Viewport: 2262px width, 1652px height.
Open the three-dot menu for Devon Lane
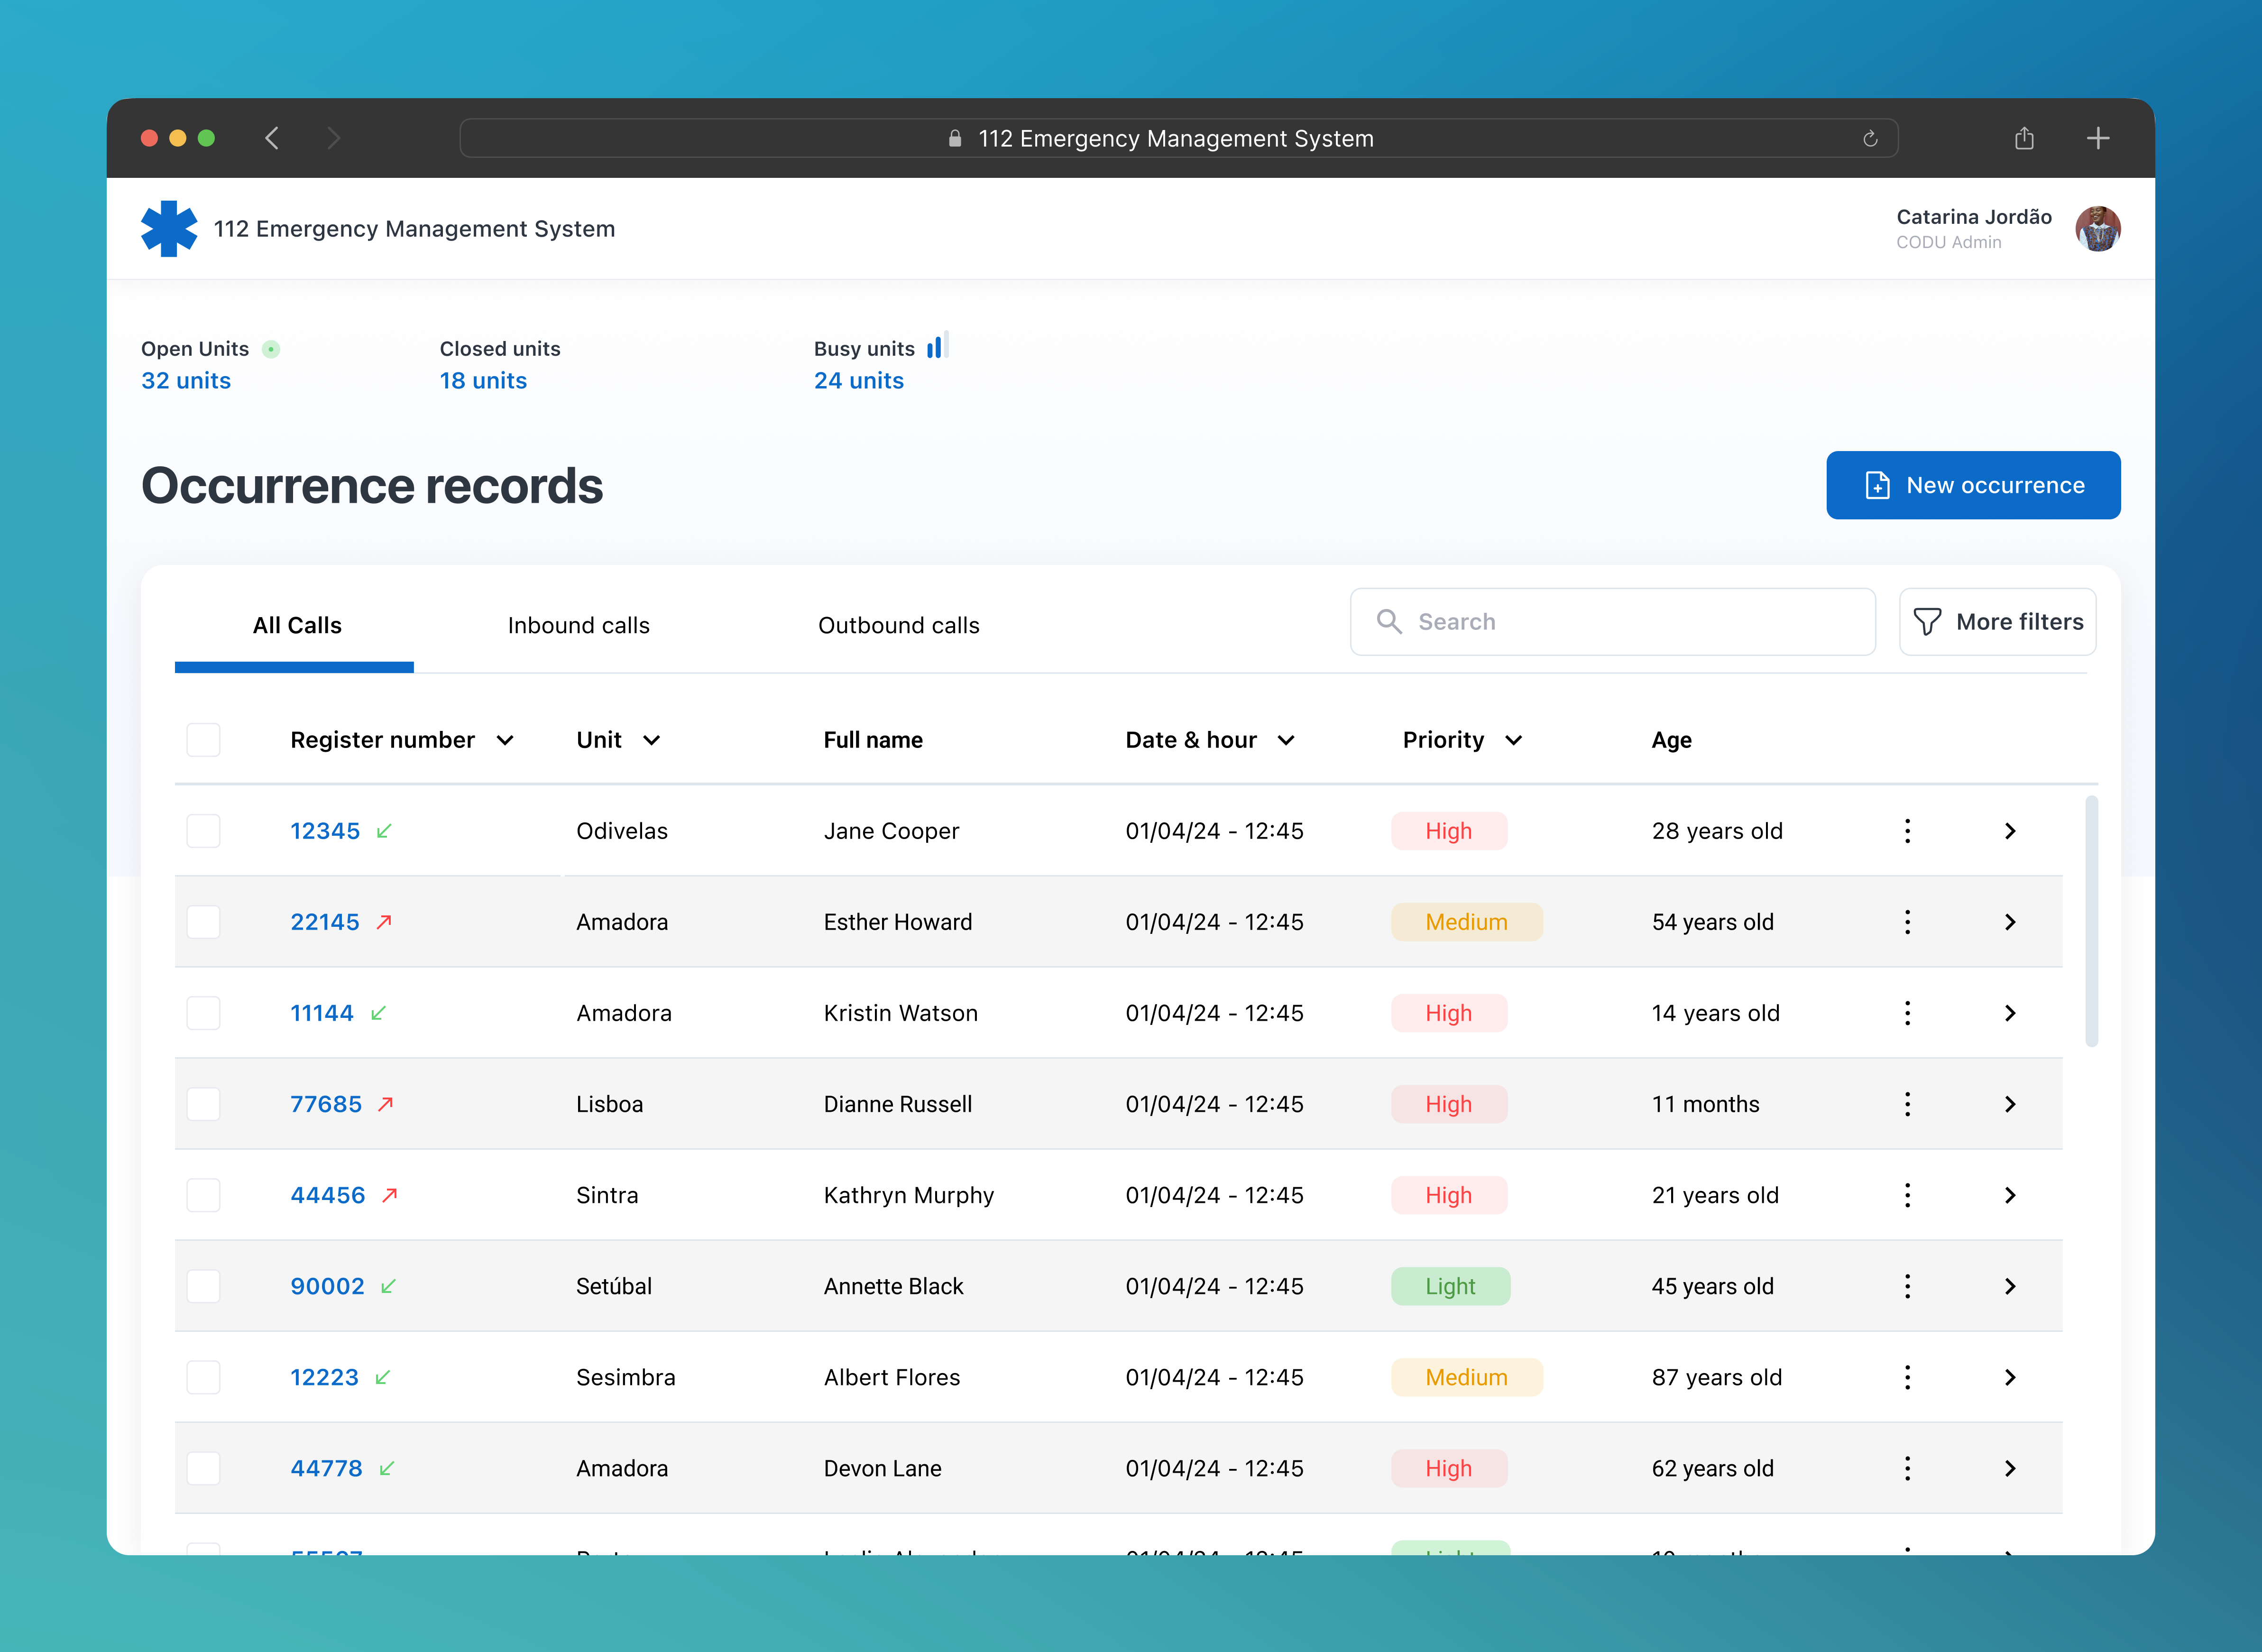point(1907,1468)
